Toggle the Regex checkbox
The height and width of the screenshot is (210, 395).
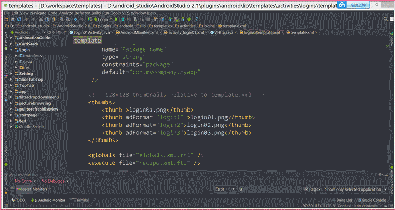click(x=307, y=189)
